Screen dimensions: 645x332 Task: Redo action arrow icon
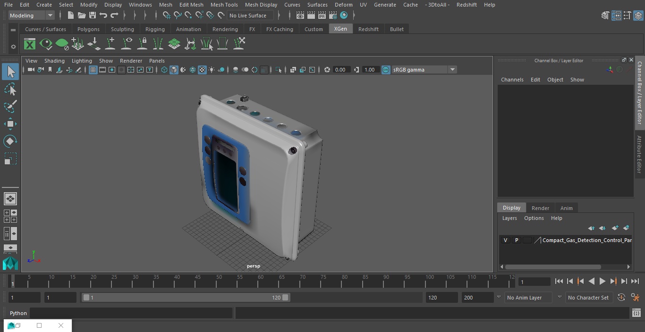click(x=114, y=16)
